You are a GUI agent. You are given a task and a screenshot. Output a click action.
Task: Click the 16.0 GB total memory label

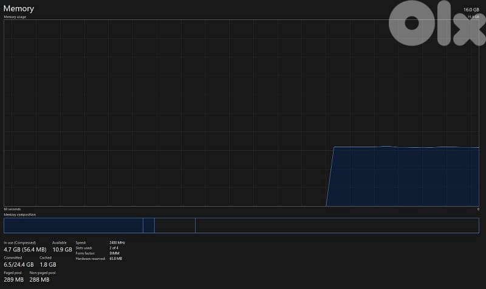coord(471,10)
